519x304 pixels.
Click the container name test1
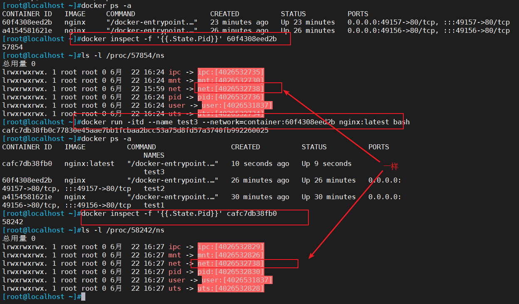pyautogui.click(x=154, y=205)
